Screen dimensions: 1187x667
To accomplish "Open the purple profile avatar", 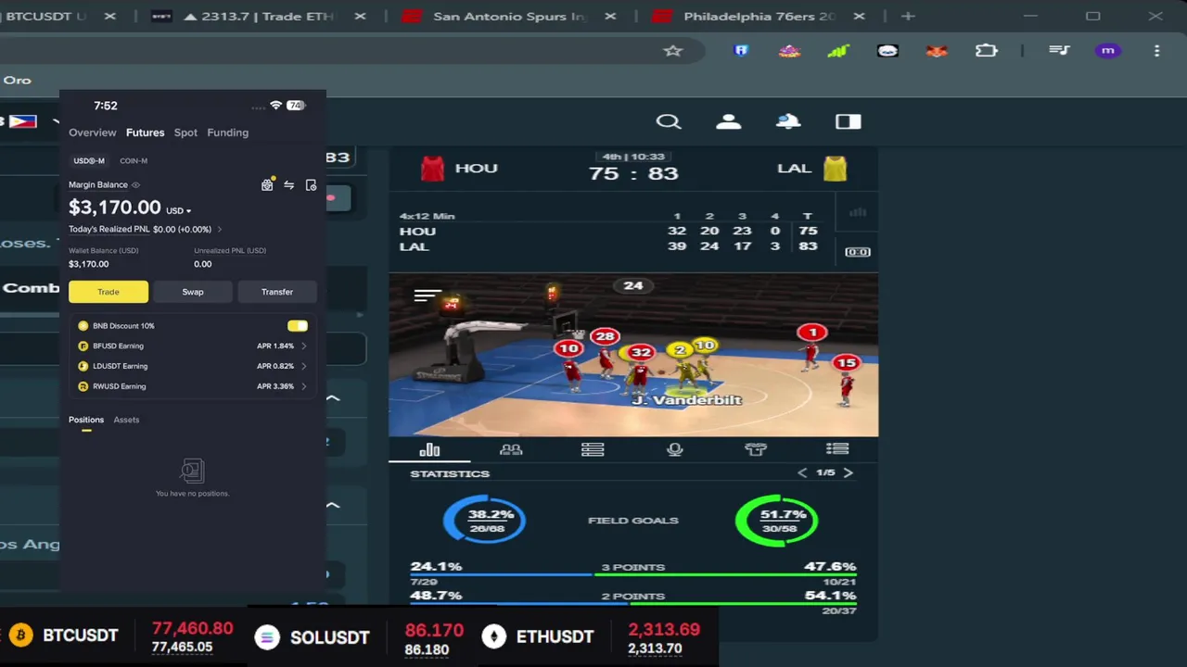I will [1108, 51].
